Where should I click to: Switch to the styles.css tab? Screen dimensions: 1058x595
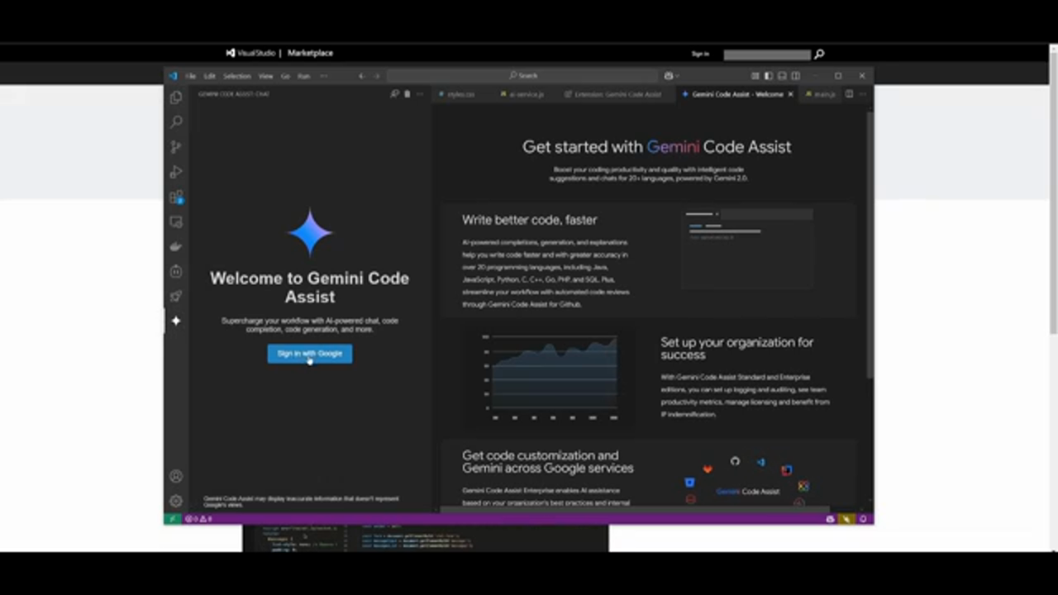tap(460, 94)
